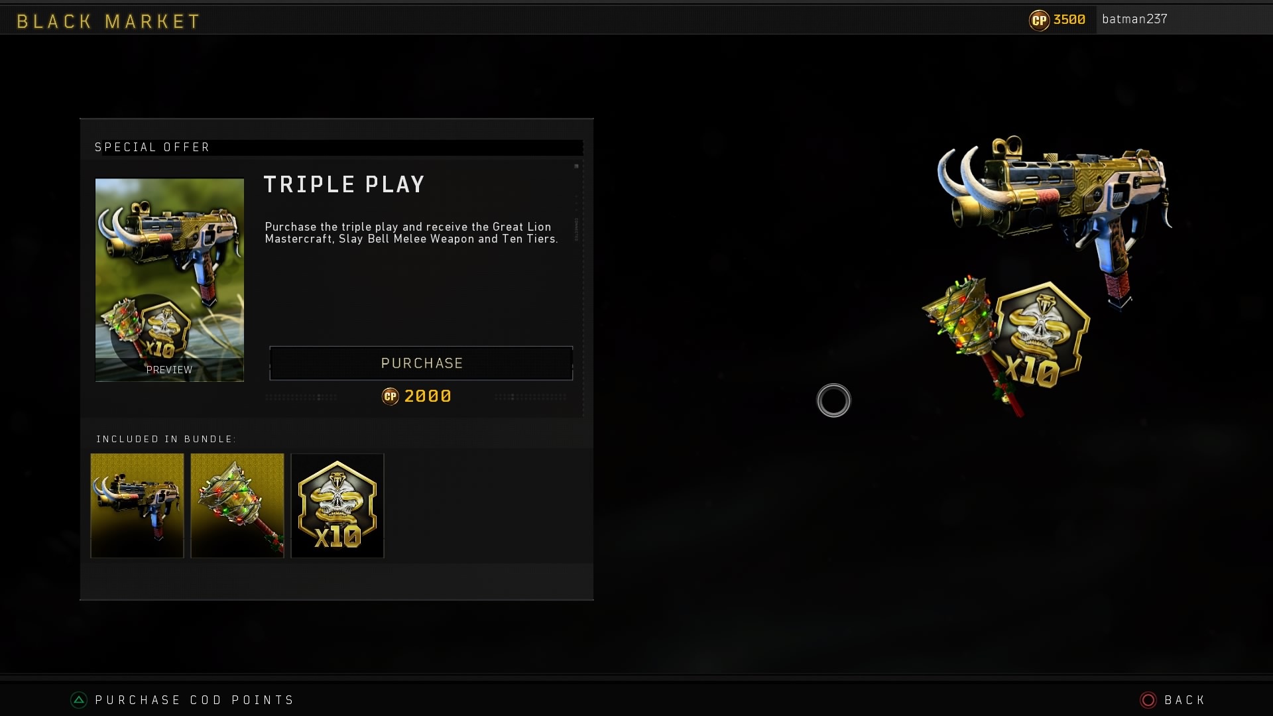The width and height of the screenshot is (1273, 716).
Task: Click the circle Back button icon
Action: click(1148, 700)
